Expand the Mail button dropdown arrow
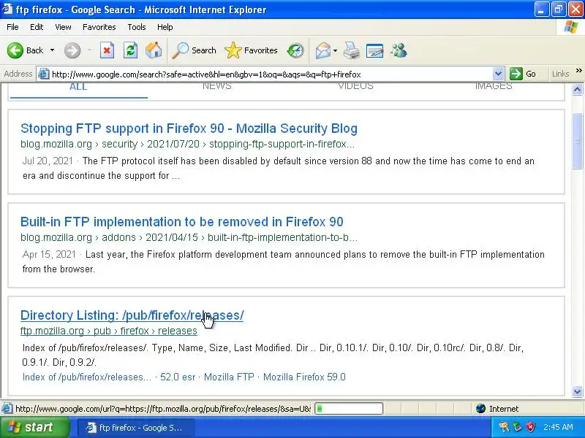585x438 pixels. pos(335,50)
